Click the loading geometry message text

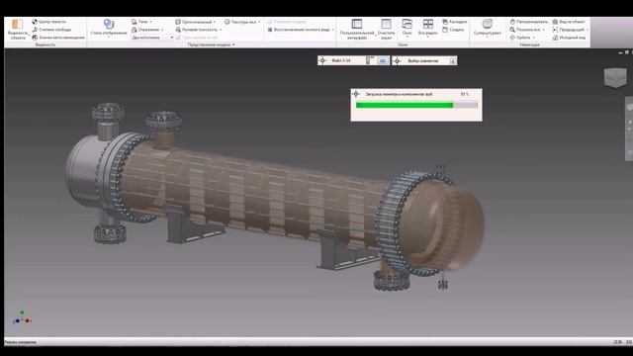point(399,94)
